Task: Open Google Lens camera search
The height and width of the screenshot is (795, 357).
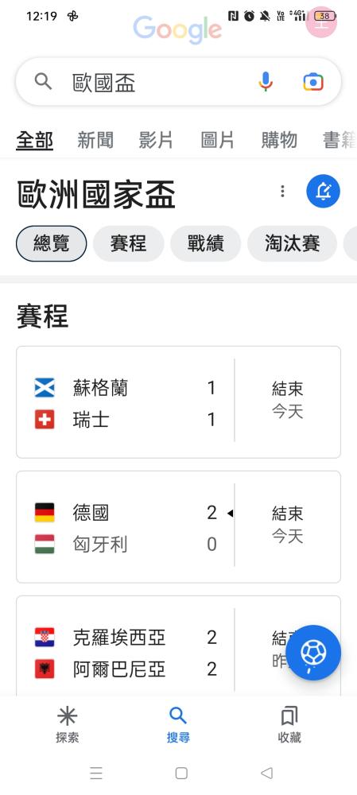Action: point(313,82)
